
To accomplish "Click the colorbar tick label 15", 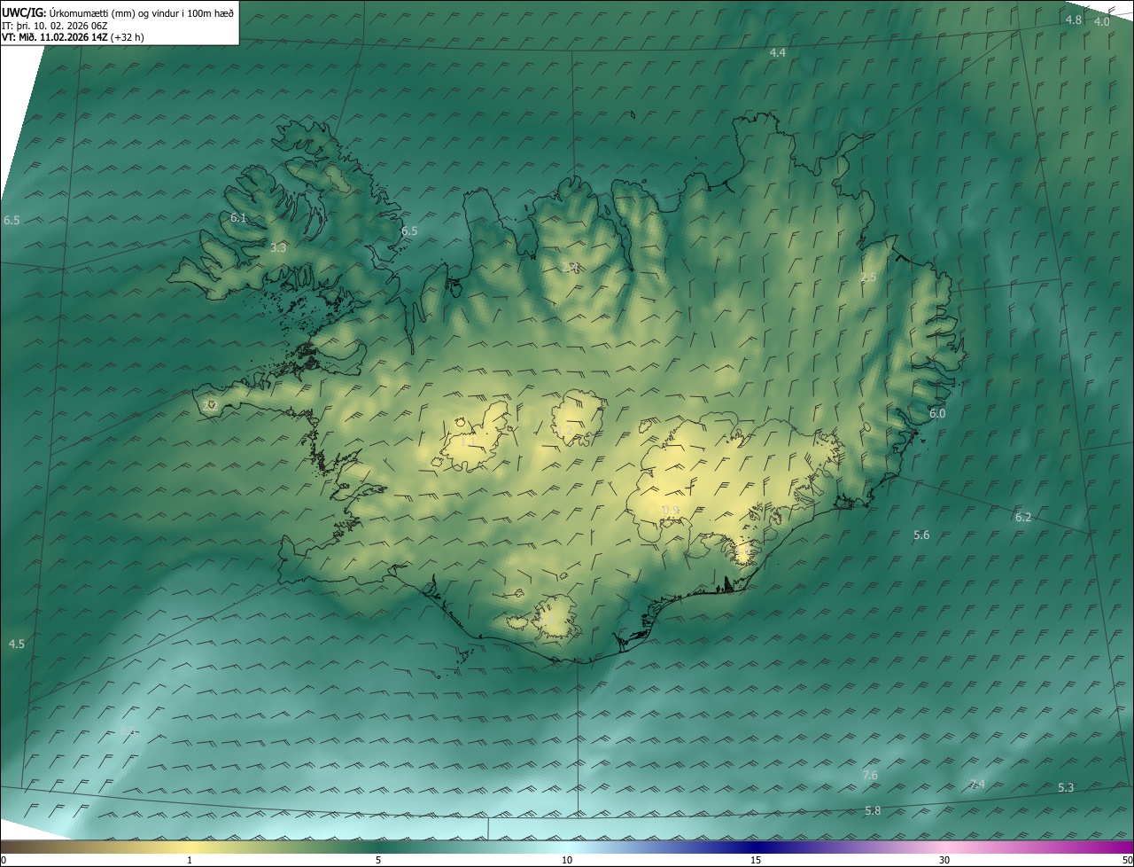I will [756, 860].
